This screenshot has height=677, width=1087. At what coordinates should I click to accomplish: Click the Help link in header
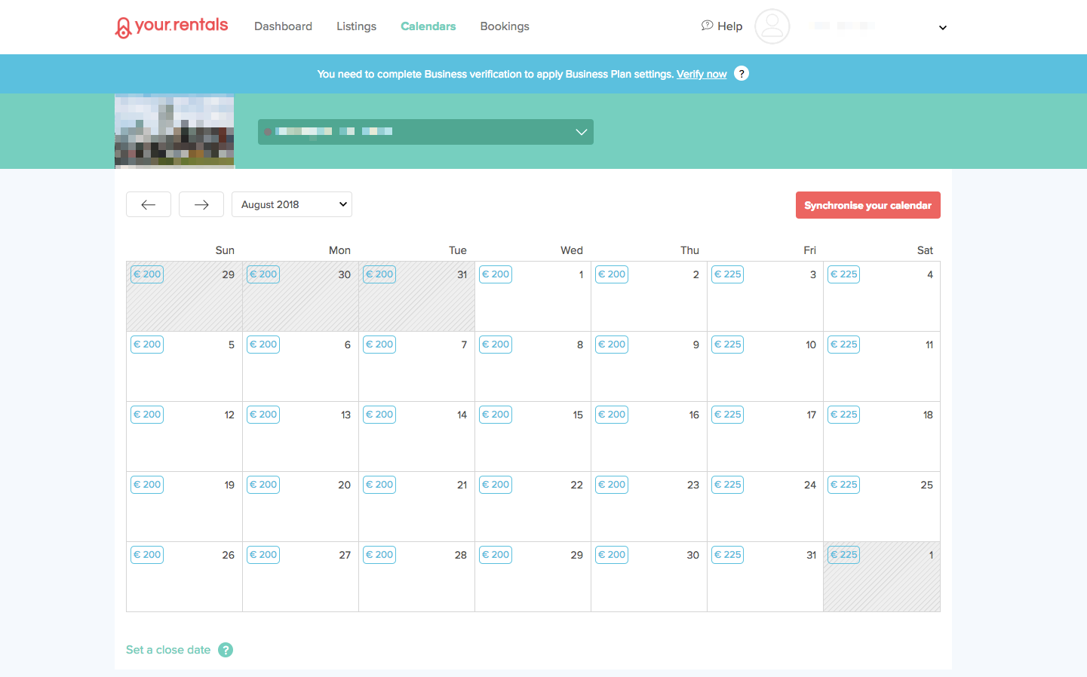click(729, 26)
